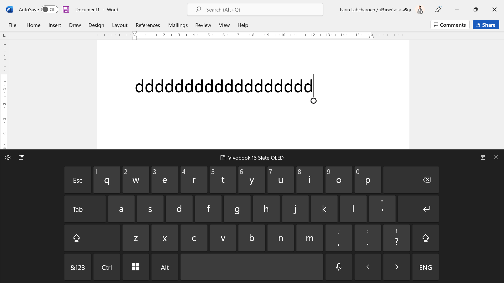Switch to &123 symbols layout
The width and height of the screenshot is (504, 283).
78,267
